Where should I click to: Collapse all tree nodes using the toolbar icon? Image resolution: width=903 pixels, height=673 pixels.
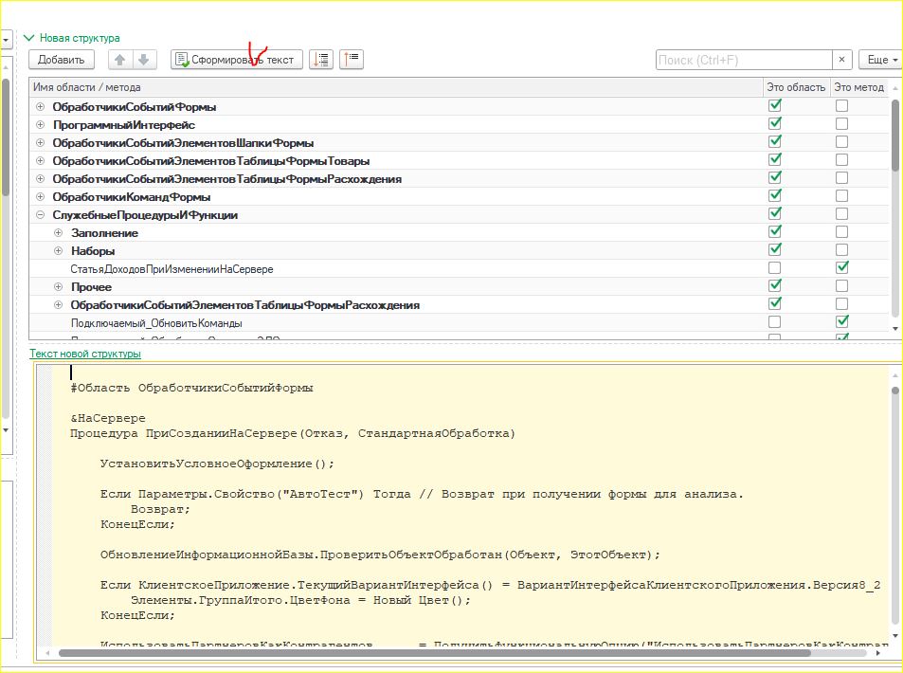coord(352,60)
